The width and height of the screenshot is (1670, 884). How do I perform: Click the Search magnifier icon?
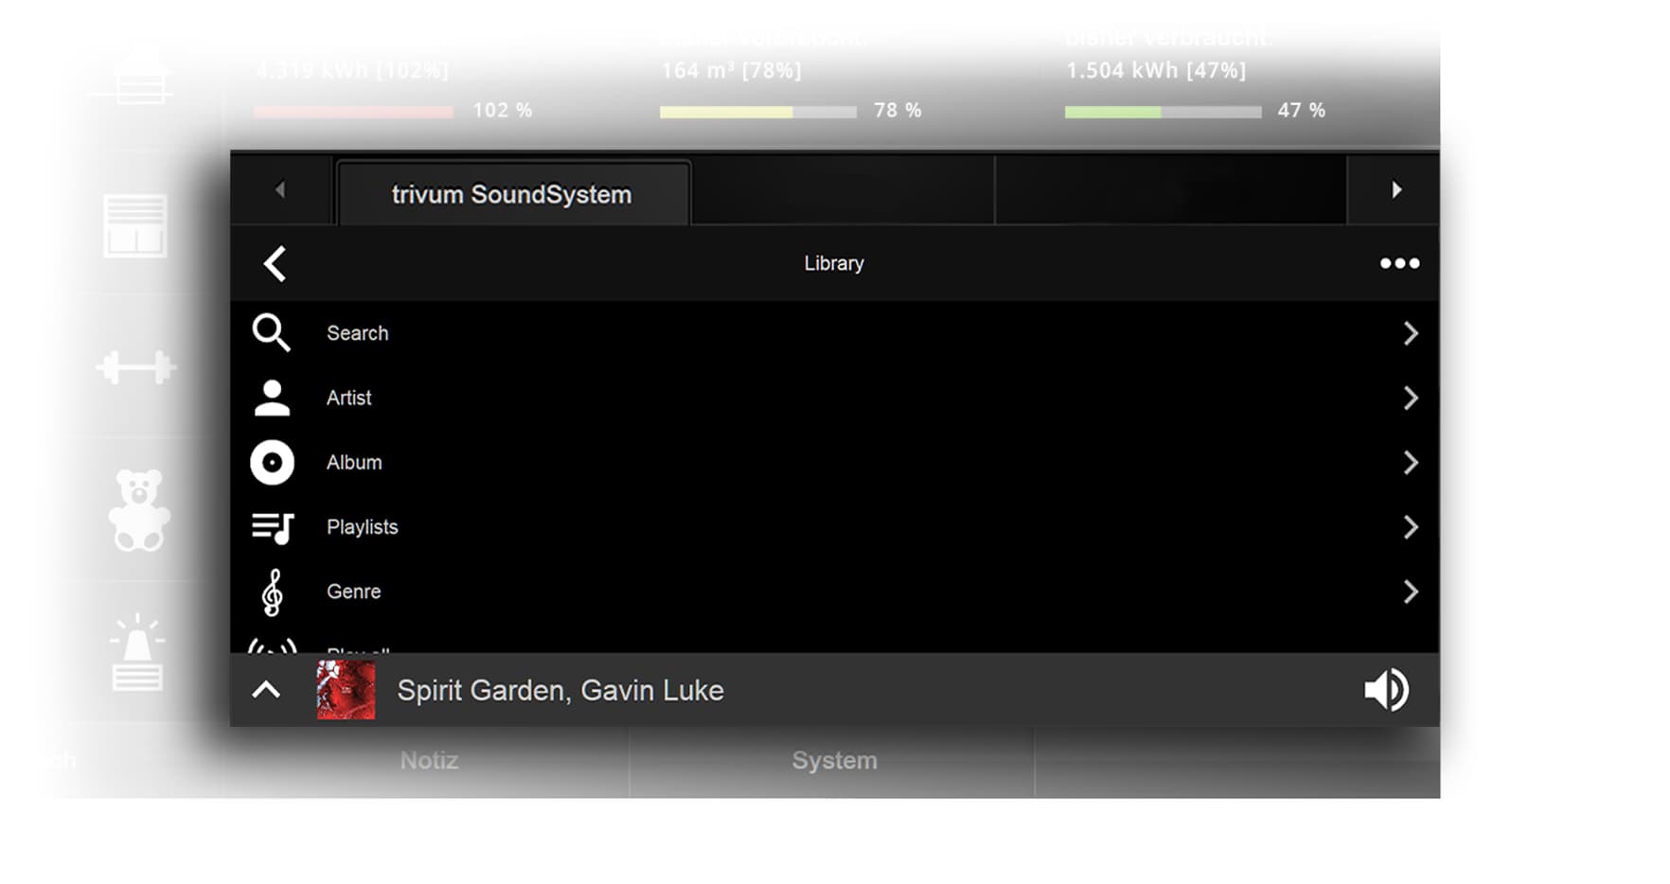pyautogui.click(x=271, y=333)
